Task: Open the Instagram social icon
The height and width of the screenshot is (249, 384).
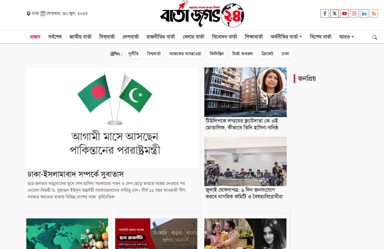Action: pyautogui.click(x=354, y=13)
